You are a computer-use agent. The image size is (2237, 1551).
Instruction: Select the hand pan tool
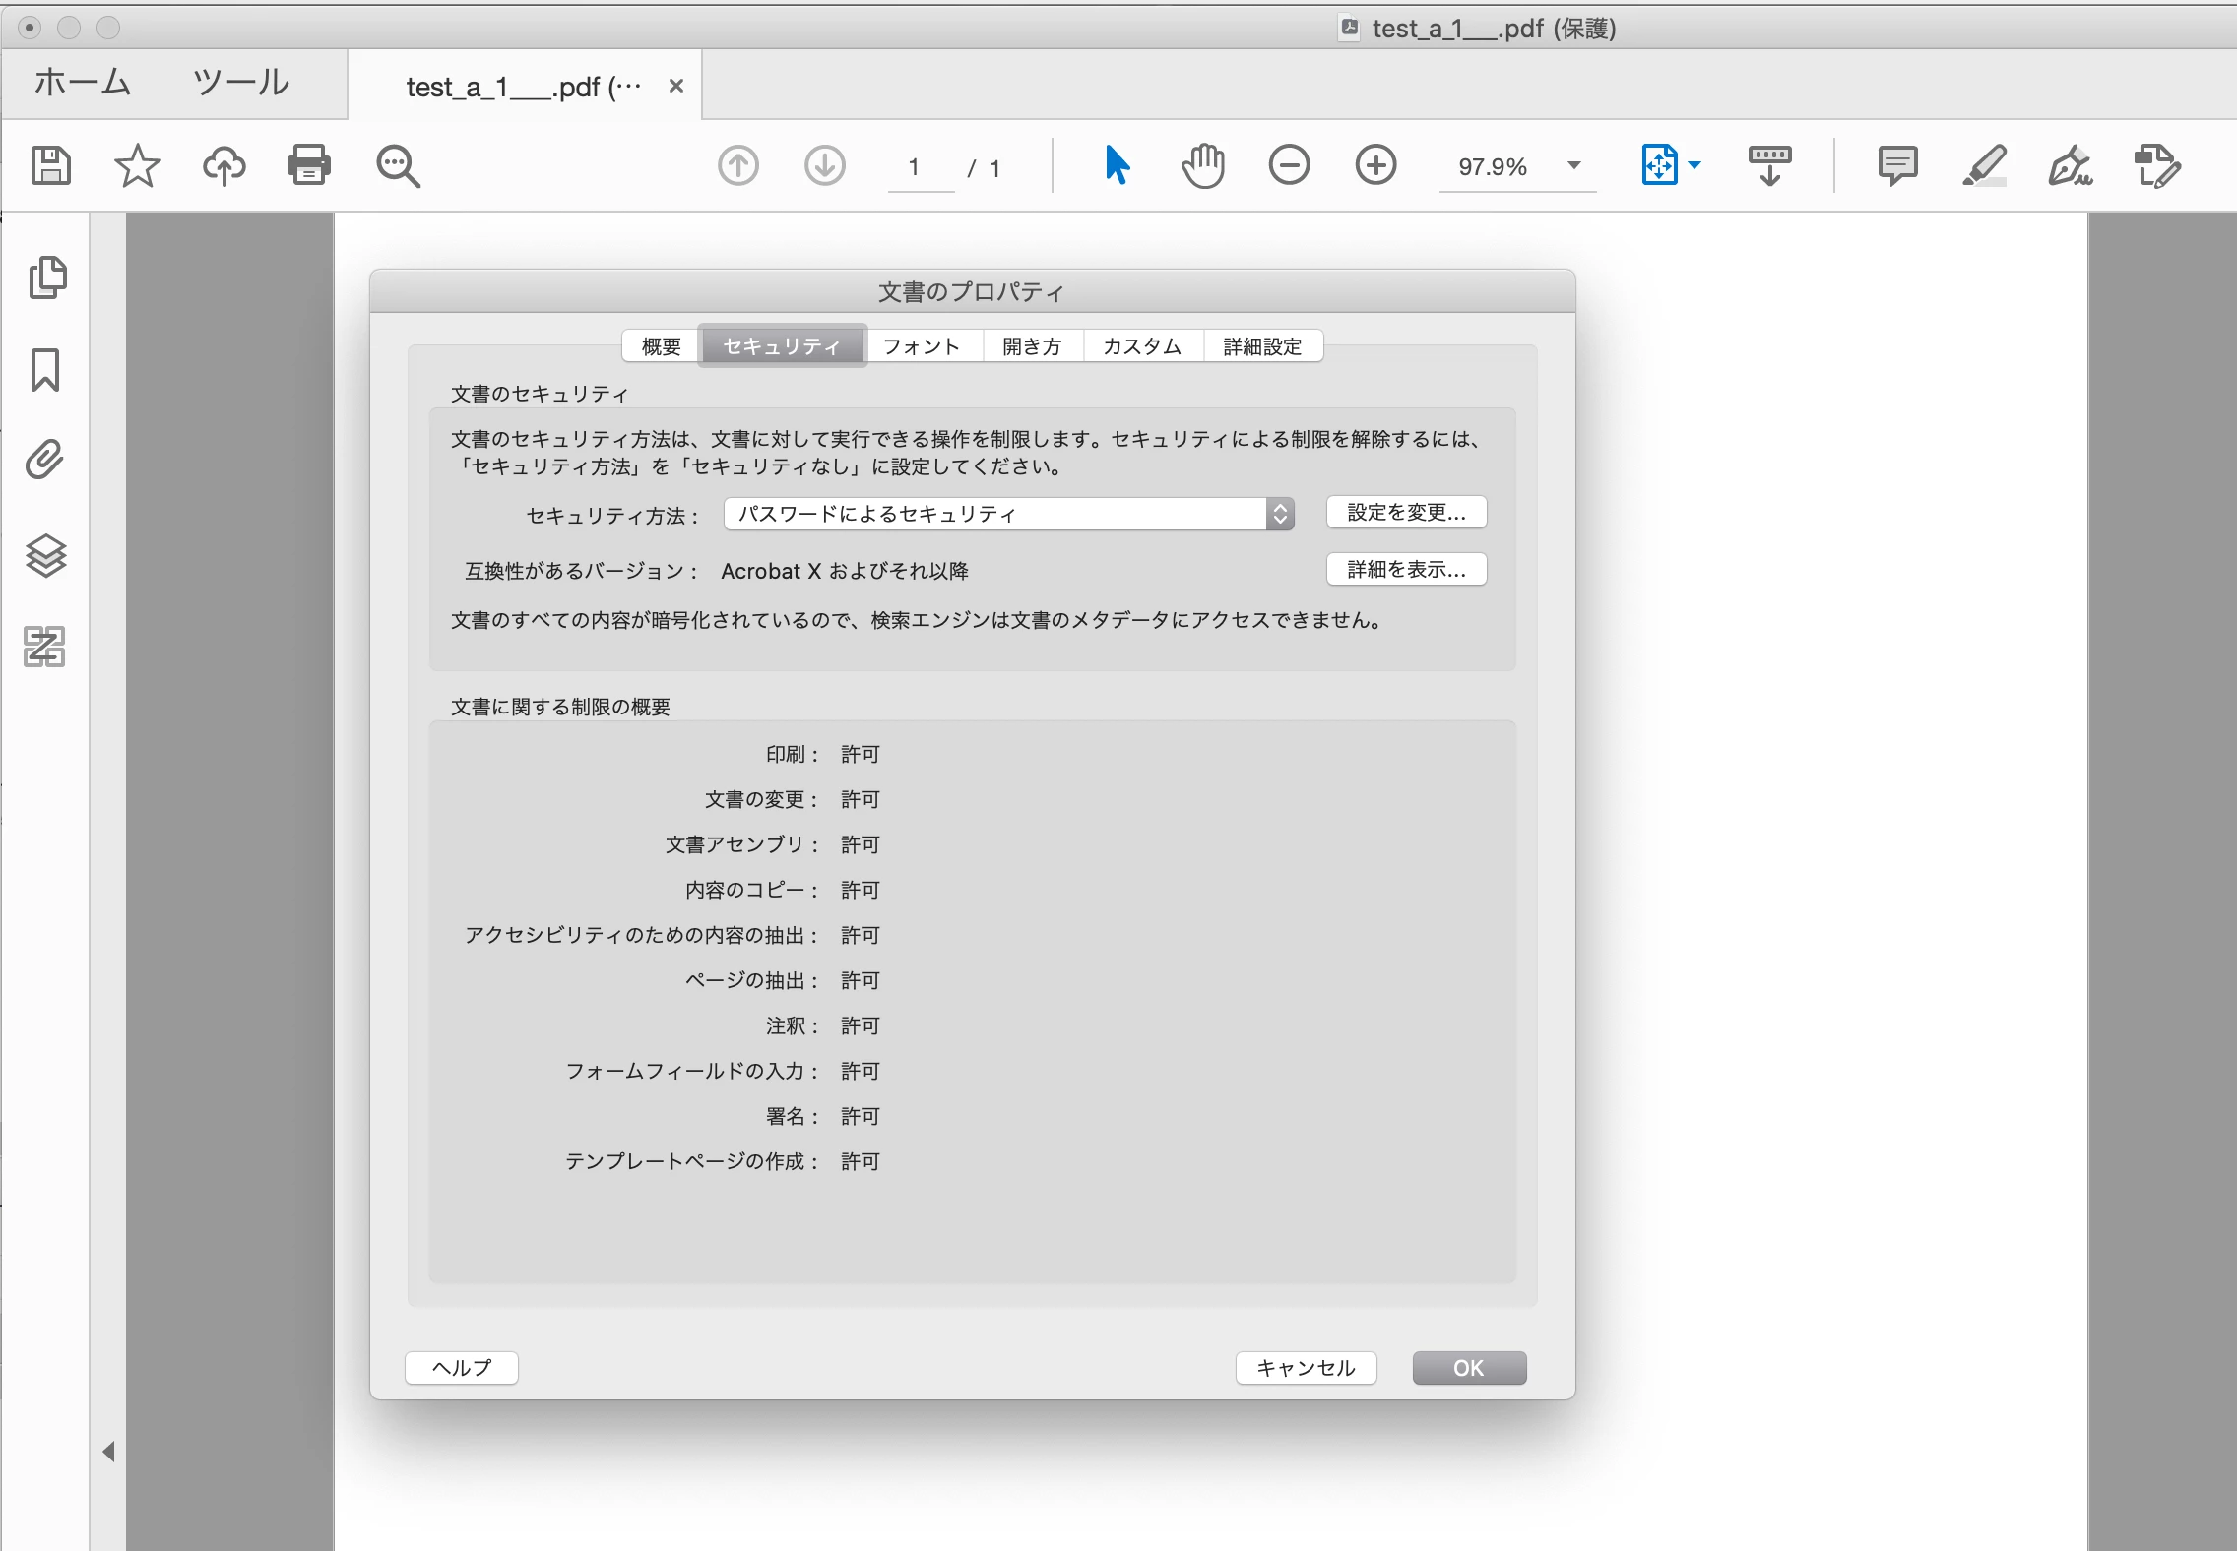(1202, 165)
